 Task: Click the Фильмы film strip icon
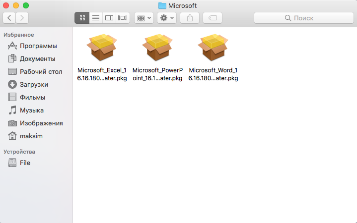[12, 97]
